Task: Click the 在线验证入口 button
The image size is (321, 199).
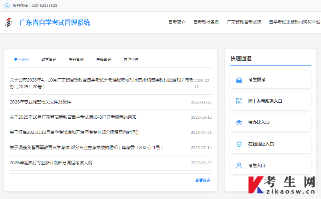Action: click(x=271, y=144)
